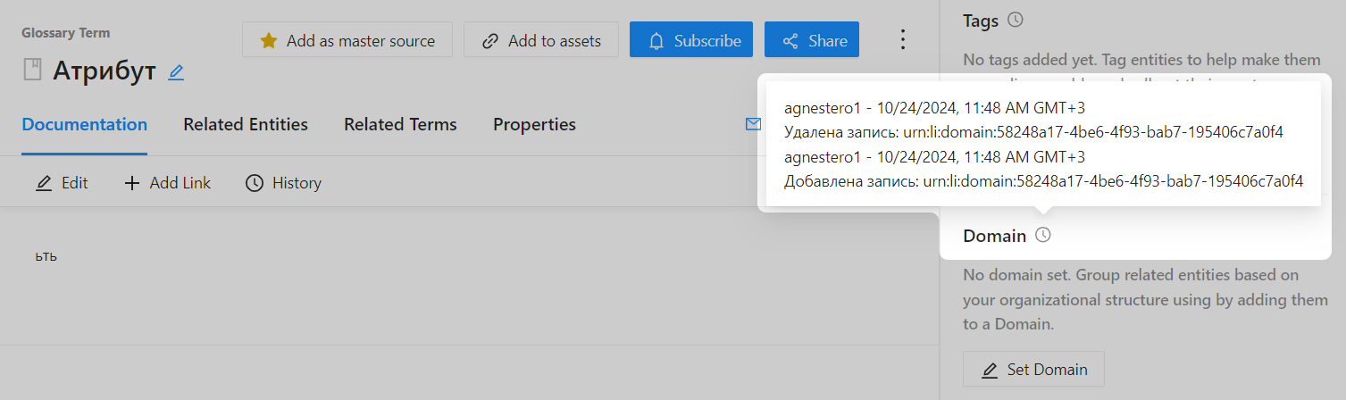Open the three-dot more options menu

pyautogui.click(x=903, y=40)
